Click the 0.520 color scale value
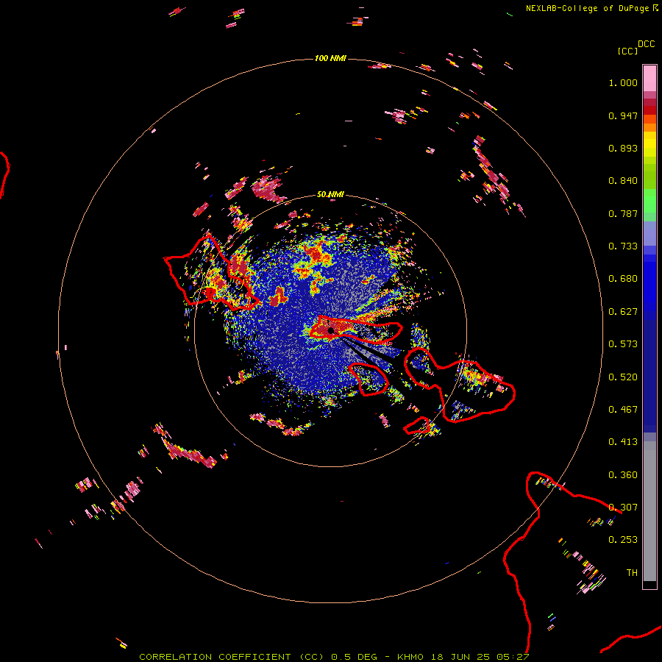 623,377
